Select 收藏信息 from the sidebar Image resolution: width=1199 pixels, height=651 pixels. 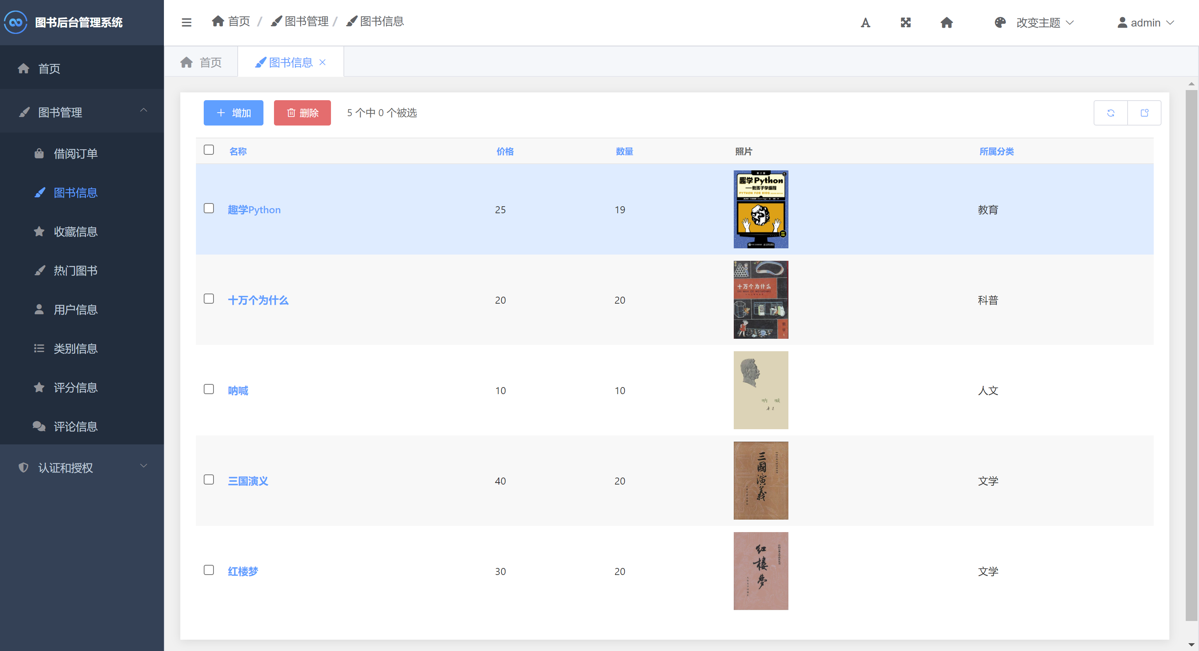(76, 232)
